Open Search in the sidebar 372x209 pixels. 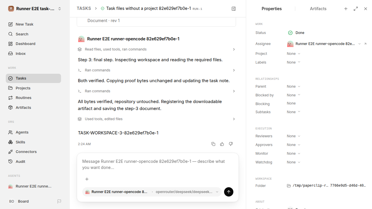tap(33, 34)
